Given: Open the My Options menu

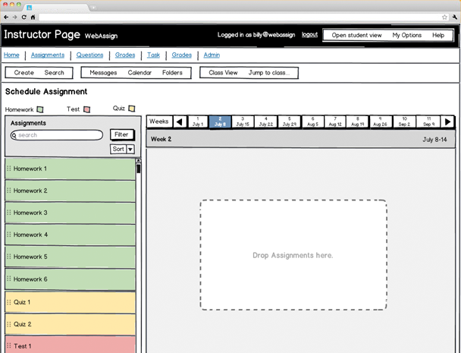Looking at the screenshot, I should [406, 36].
